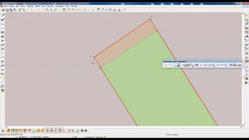The width and height of the screenshot is (249, 140).
Task: Click the open folder icon in top toolbar
Action: 3,10
